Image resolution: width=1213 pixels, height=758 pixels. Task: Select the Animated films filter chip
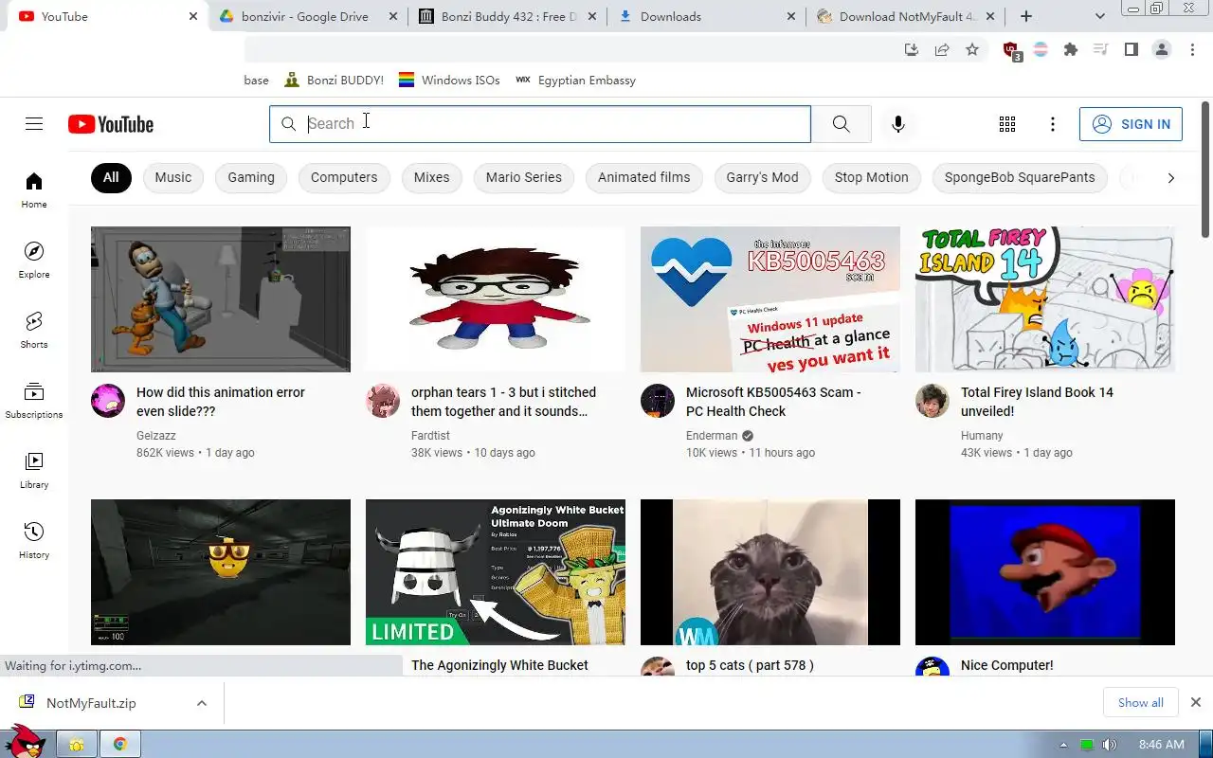[644, 177]
